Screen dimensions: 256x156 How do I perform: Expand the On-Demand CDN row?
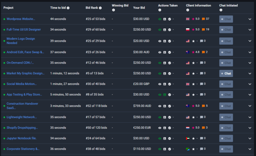pos(250,63)
